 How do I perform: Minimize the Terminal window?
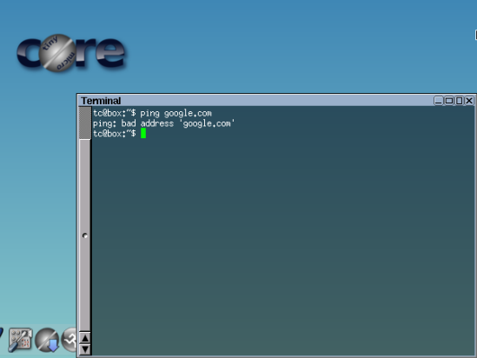tap(439, 101)
